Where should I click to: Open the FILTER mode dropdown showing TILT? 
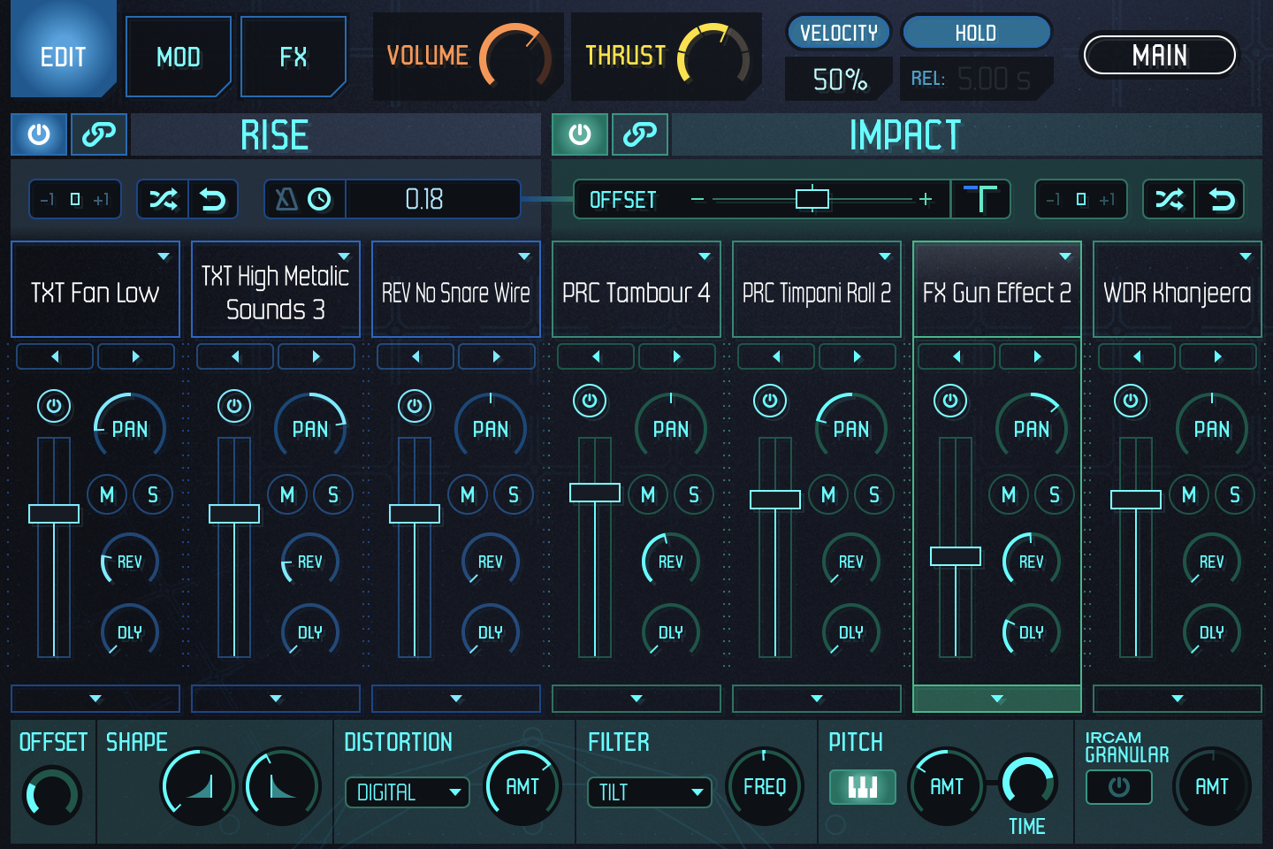coord(649,792)
